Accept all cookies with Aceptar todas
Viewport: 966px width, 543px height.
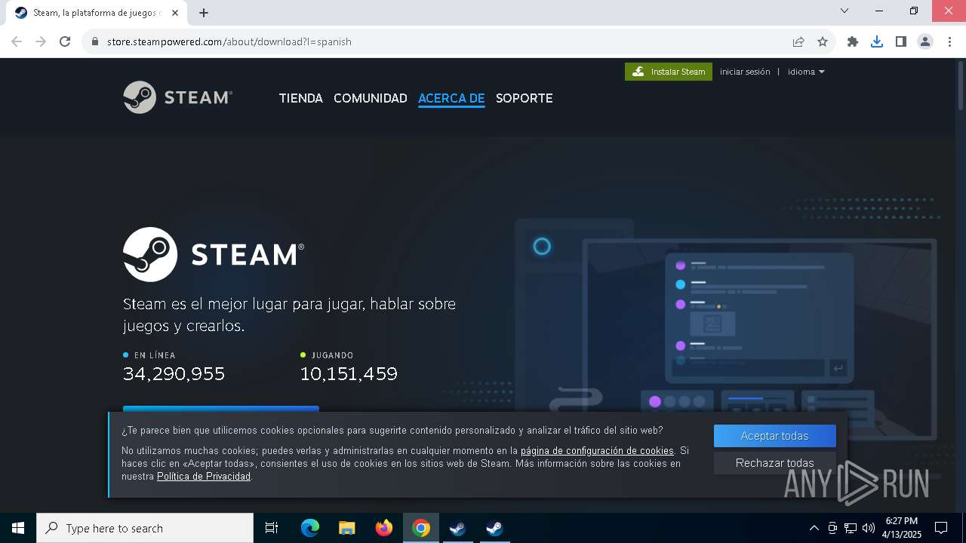(x=774, y=436)
